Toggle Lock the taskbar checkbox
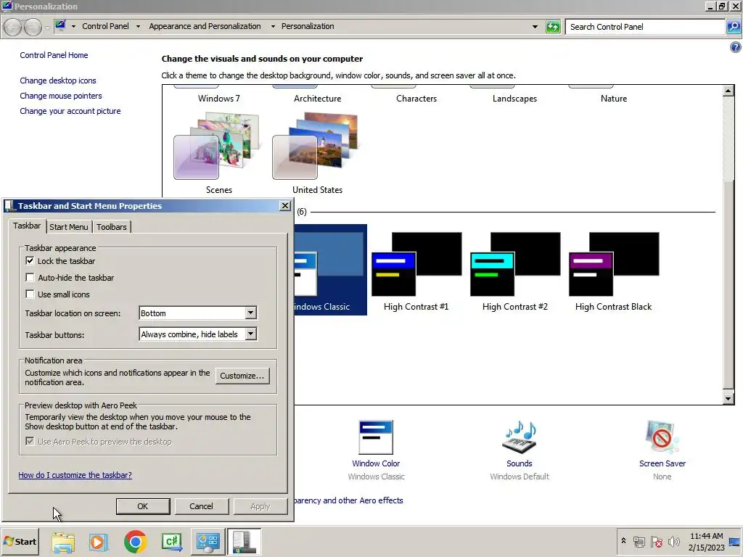This screenshot has width=743, height=557. 30,261
